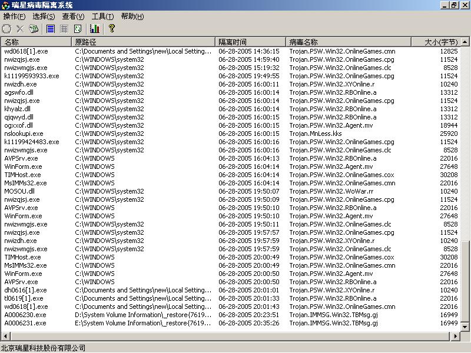Click the horizontal scrollbar right arrow

click(455, 336)
